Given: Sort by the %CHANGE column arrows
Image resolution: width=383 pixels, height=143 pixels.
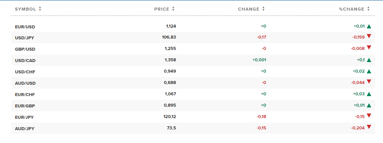Looking at the screenshot, I should click(368, 9).
